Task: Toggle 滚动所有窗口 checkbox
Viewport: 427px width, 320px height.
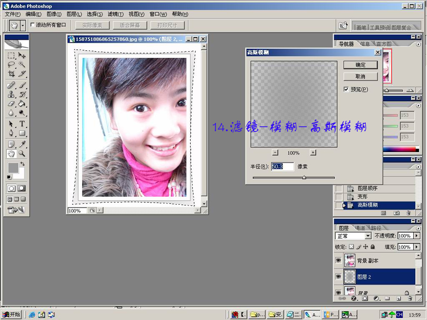Action: pos(32,25)
